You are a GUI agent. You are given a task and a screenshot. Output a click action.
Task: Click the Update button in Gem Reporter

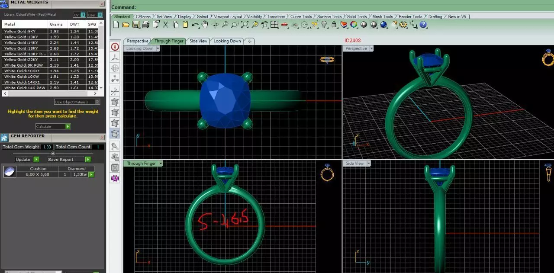[27, 159]
